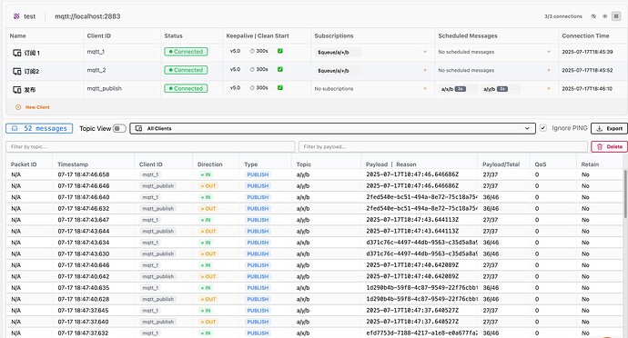Click the Connected status badge for mqtt_2
The height and width of the screenshot is (338, 628).
click(186, 70)
